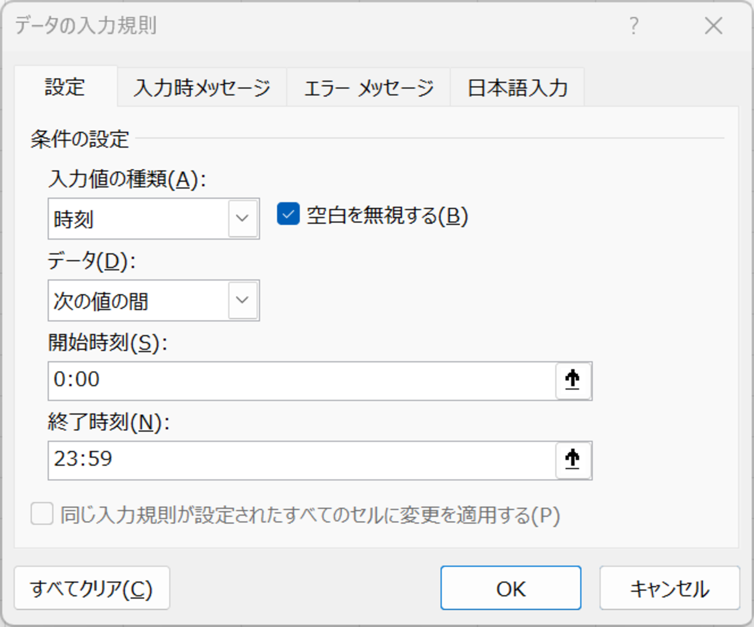Open the dialog help via question mark icon

click(x=633, y=27)
